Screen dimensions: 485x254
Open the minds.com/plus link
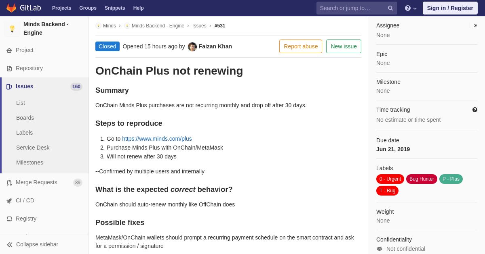click(157, 139)
